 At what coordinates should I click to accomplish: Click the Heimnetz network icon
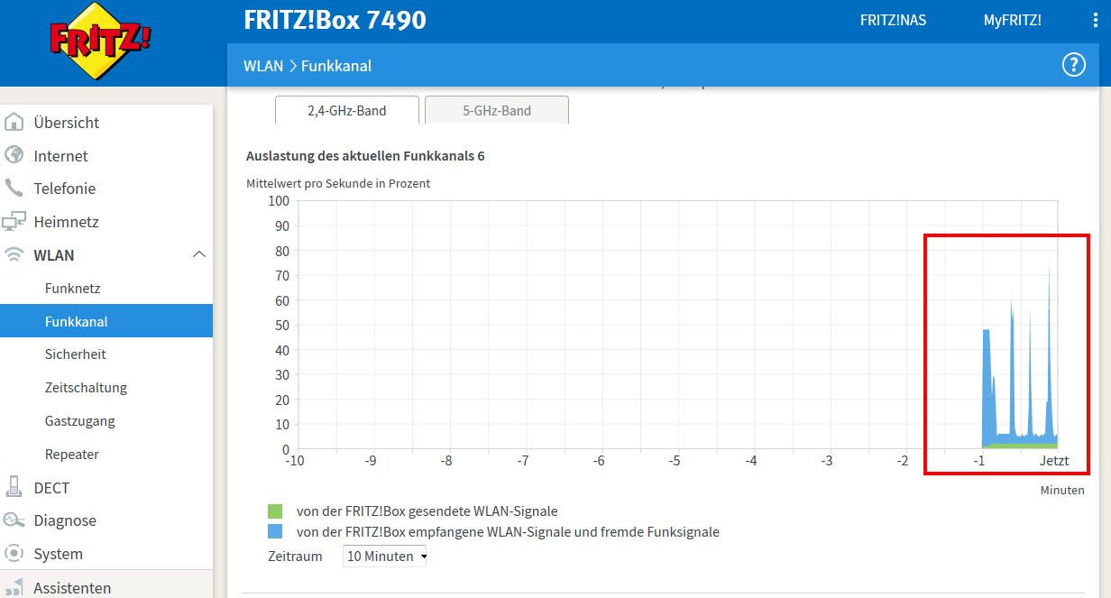pos(14,222)
